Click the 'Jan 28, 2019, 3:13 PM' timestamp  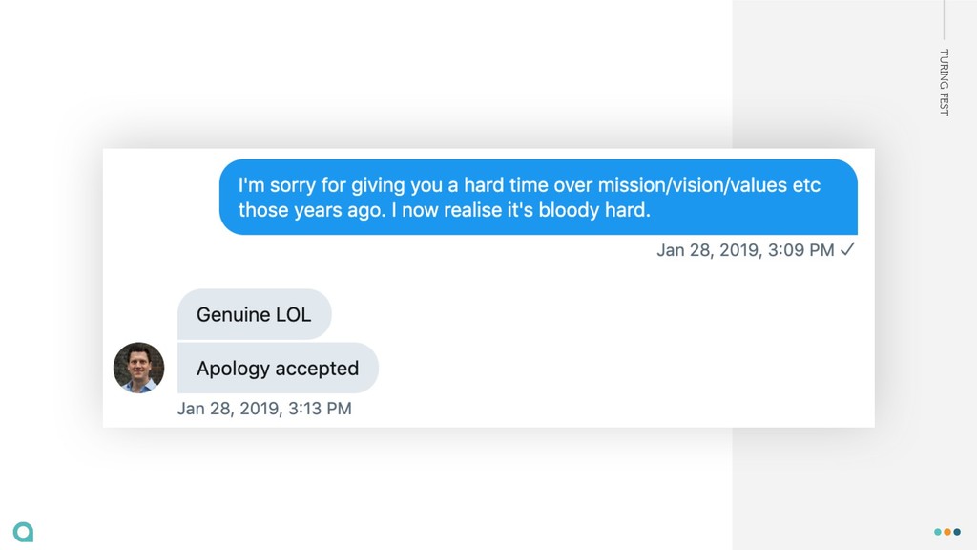tap(264, 409)
